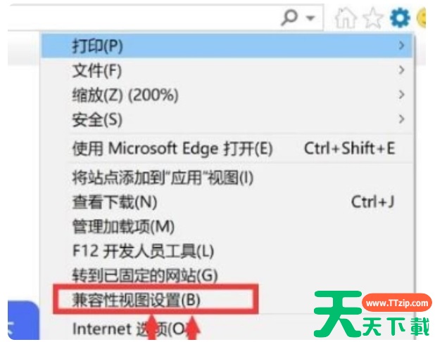
Task: Open Favorites with the star icon
Action: tap(372, 18)
